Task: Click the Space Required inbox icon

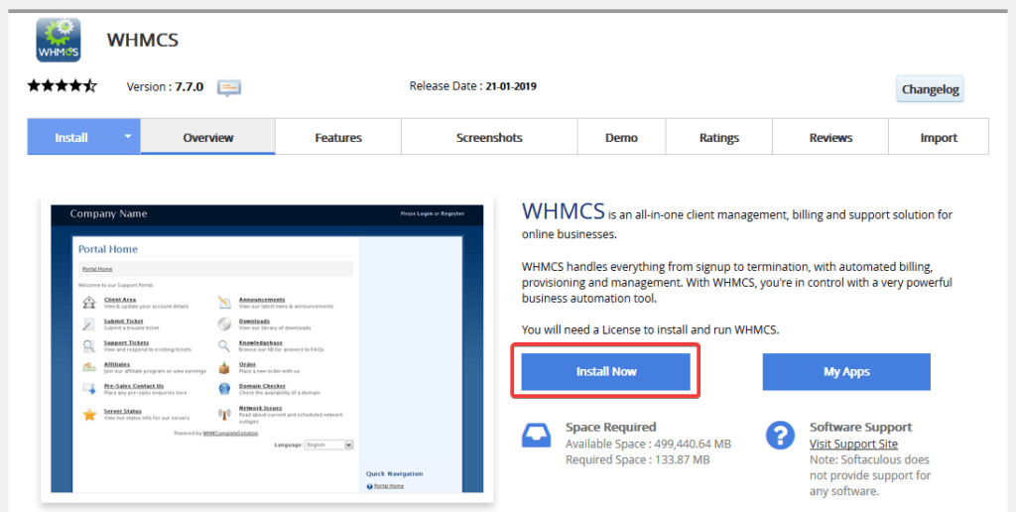Action: [536, 435]
